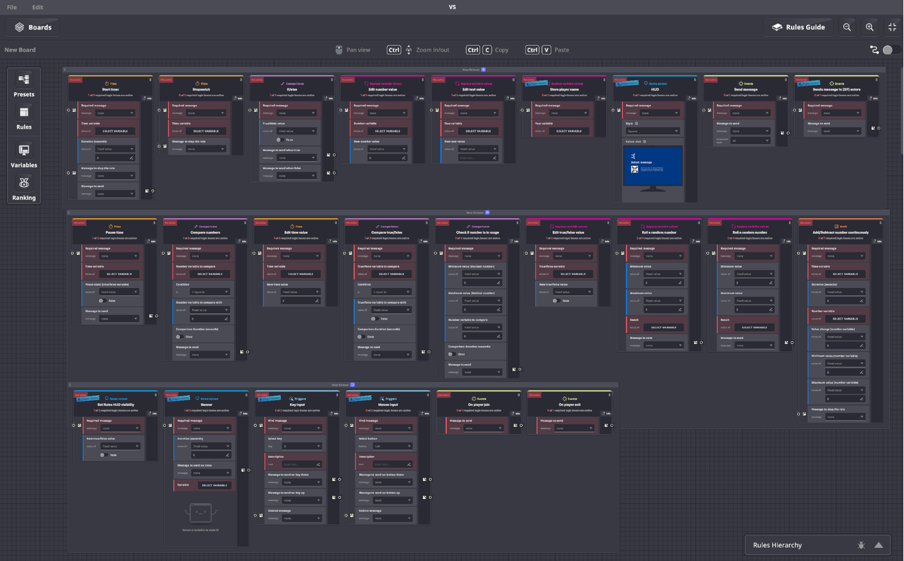Open the Required message dropdown in Start timer
904x561 pixels.
click(x=115, y=113)
